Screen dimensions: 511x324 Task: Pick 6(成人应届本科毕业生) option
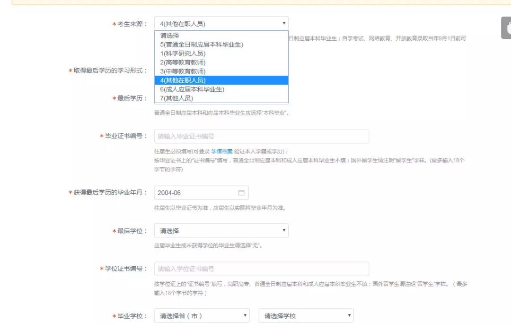(192, 90)
